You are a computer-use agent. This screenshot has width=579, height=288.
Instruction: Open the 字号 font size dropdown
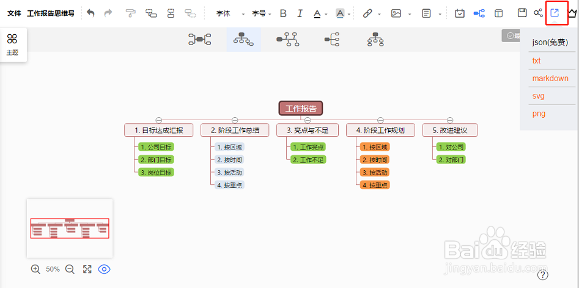(x=262, y=13)
